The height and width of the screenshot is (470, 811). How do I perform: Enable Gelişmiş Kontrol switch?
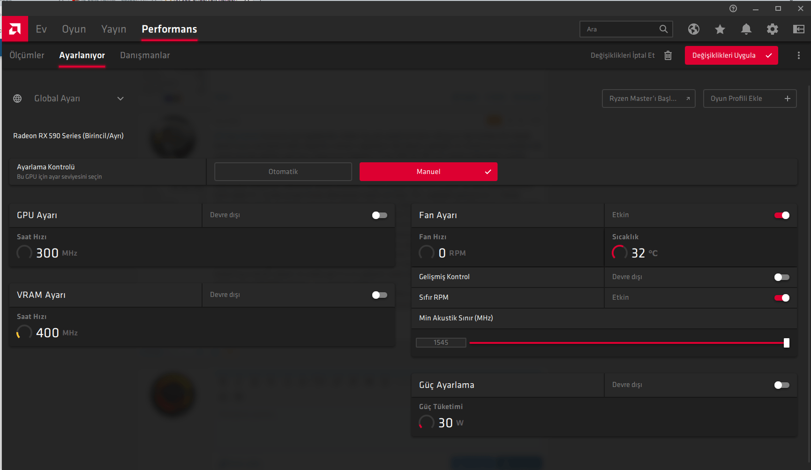(782, 277)
